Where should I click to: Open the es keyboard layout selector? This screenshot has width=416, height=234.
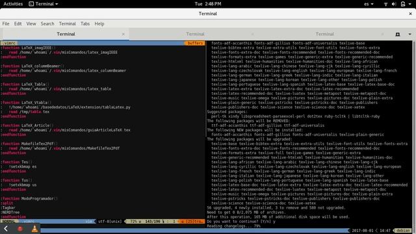[x=369, y=4]
